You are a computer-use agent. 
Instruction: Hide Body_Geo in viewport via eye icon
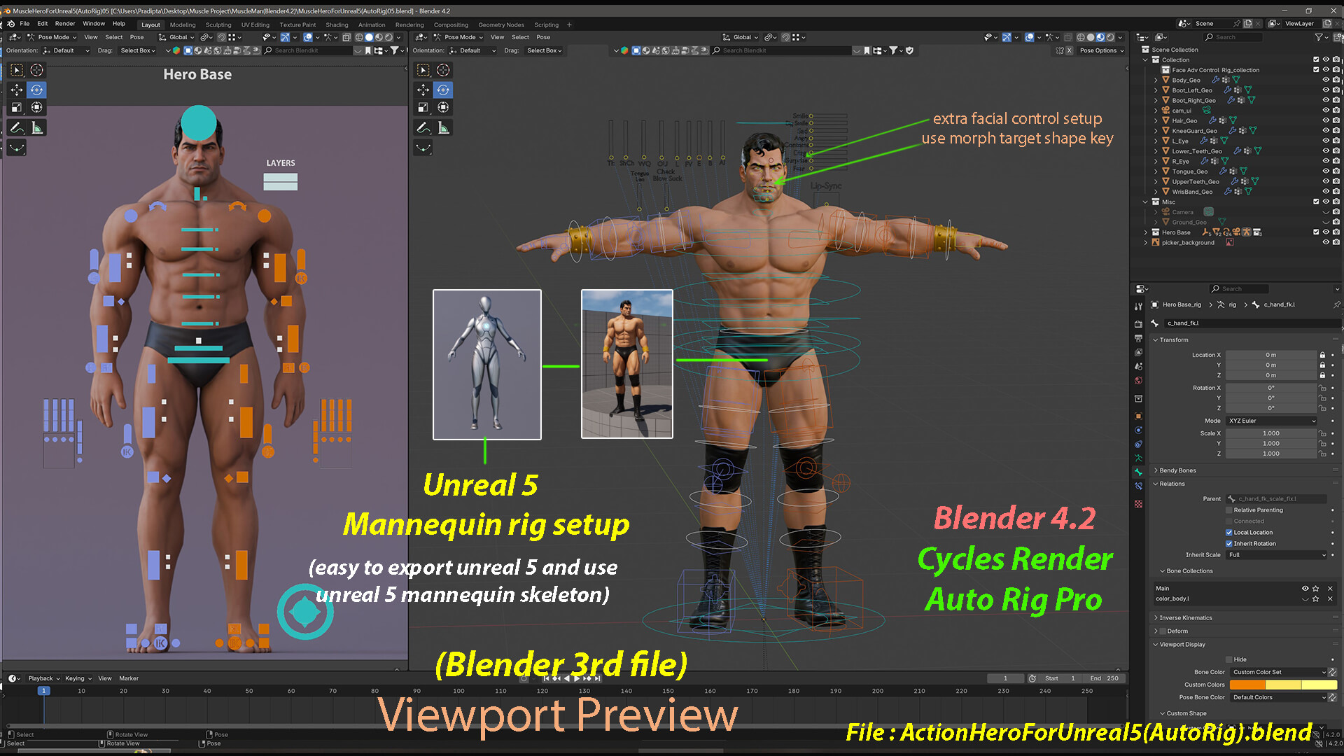point(1326,80)
